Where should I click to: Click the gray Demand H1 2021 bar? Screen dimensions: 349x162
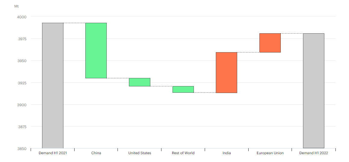(53, 85)
